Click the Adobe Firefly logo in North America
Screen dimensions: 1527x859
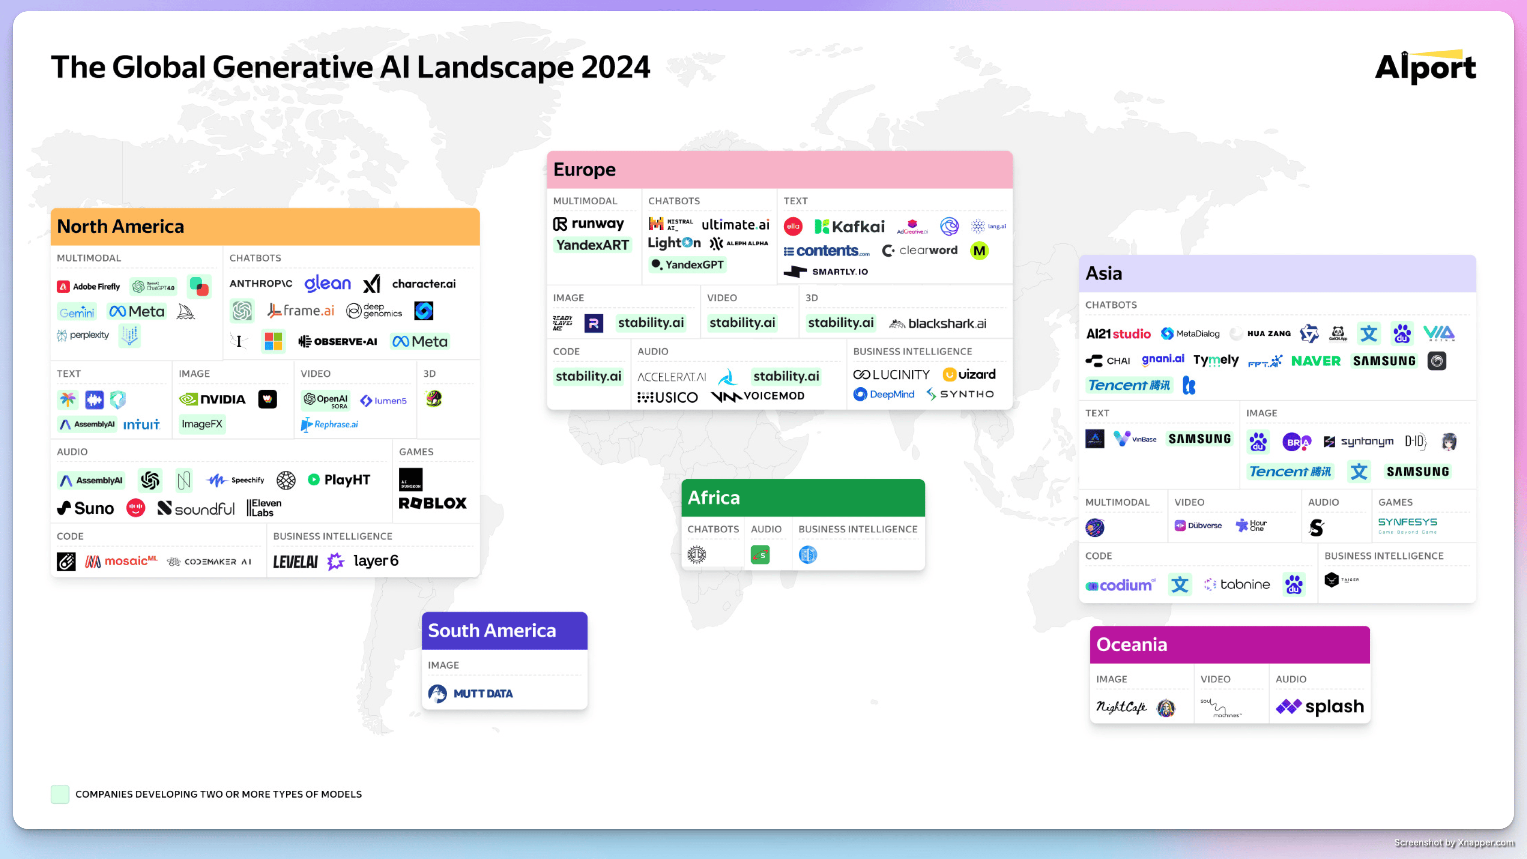coord(88,286)
